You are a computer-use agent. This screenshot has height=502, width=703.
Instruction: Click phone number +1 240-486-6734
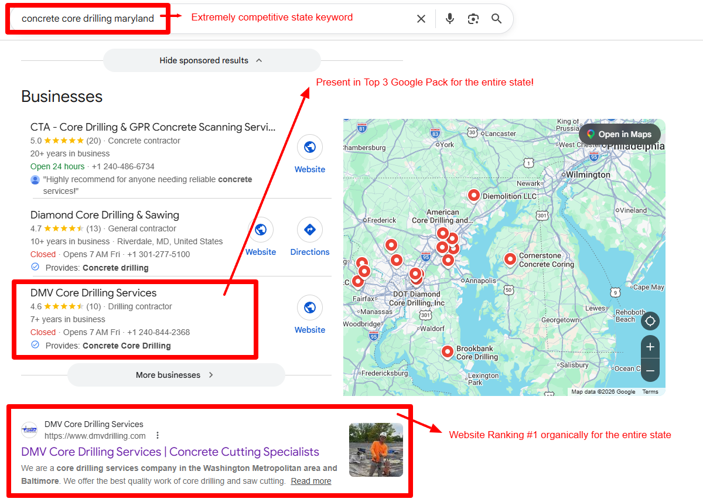coord(123,166)
